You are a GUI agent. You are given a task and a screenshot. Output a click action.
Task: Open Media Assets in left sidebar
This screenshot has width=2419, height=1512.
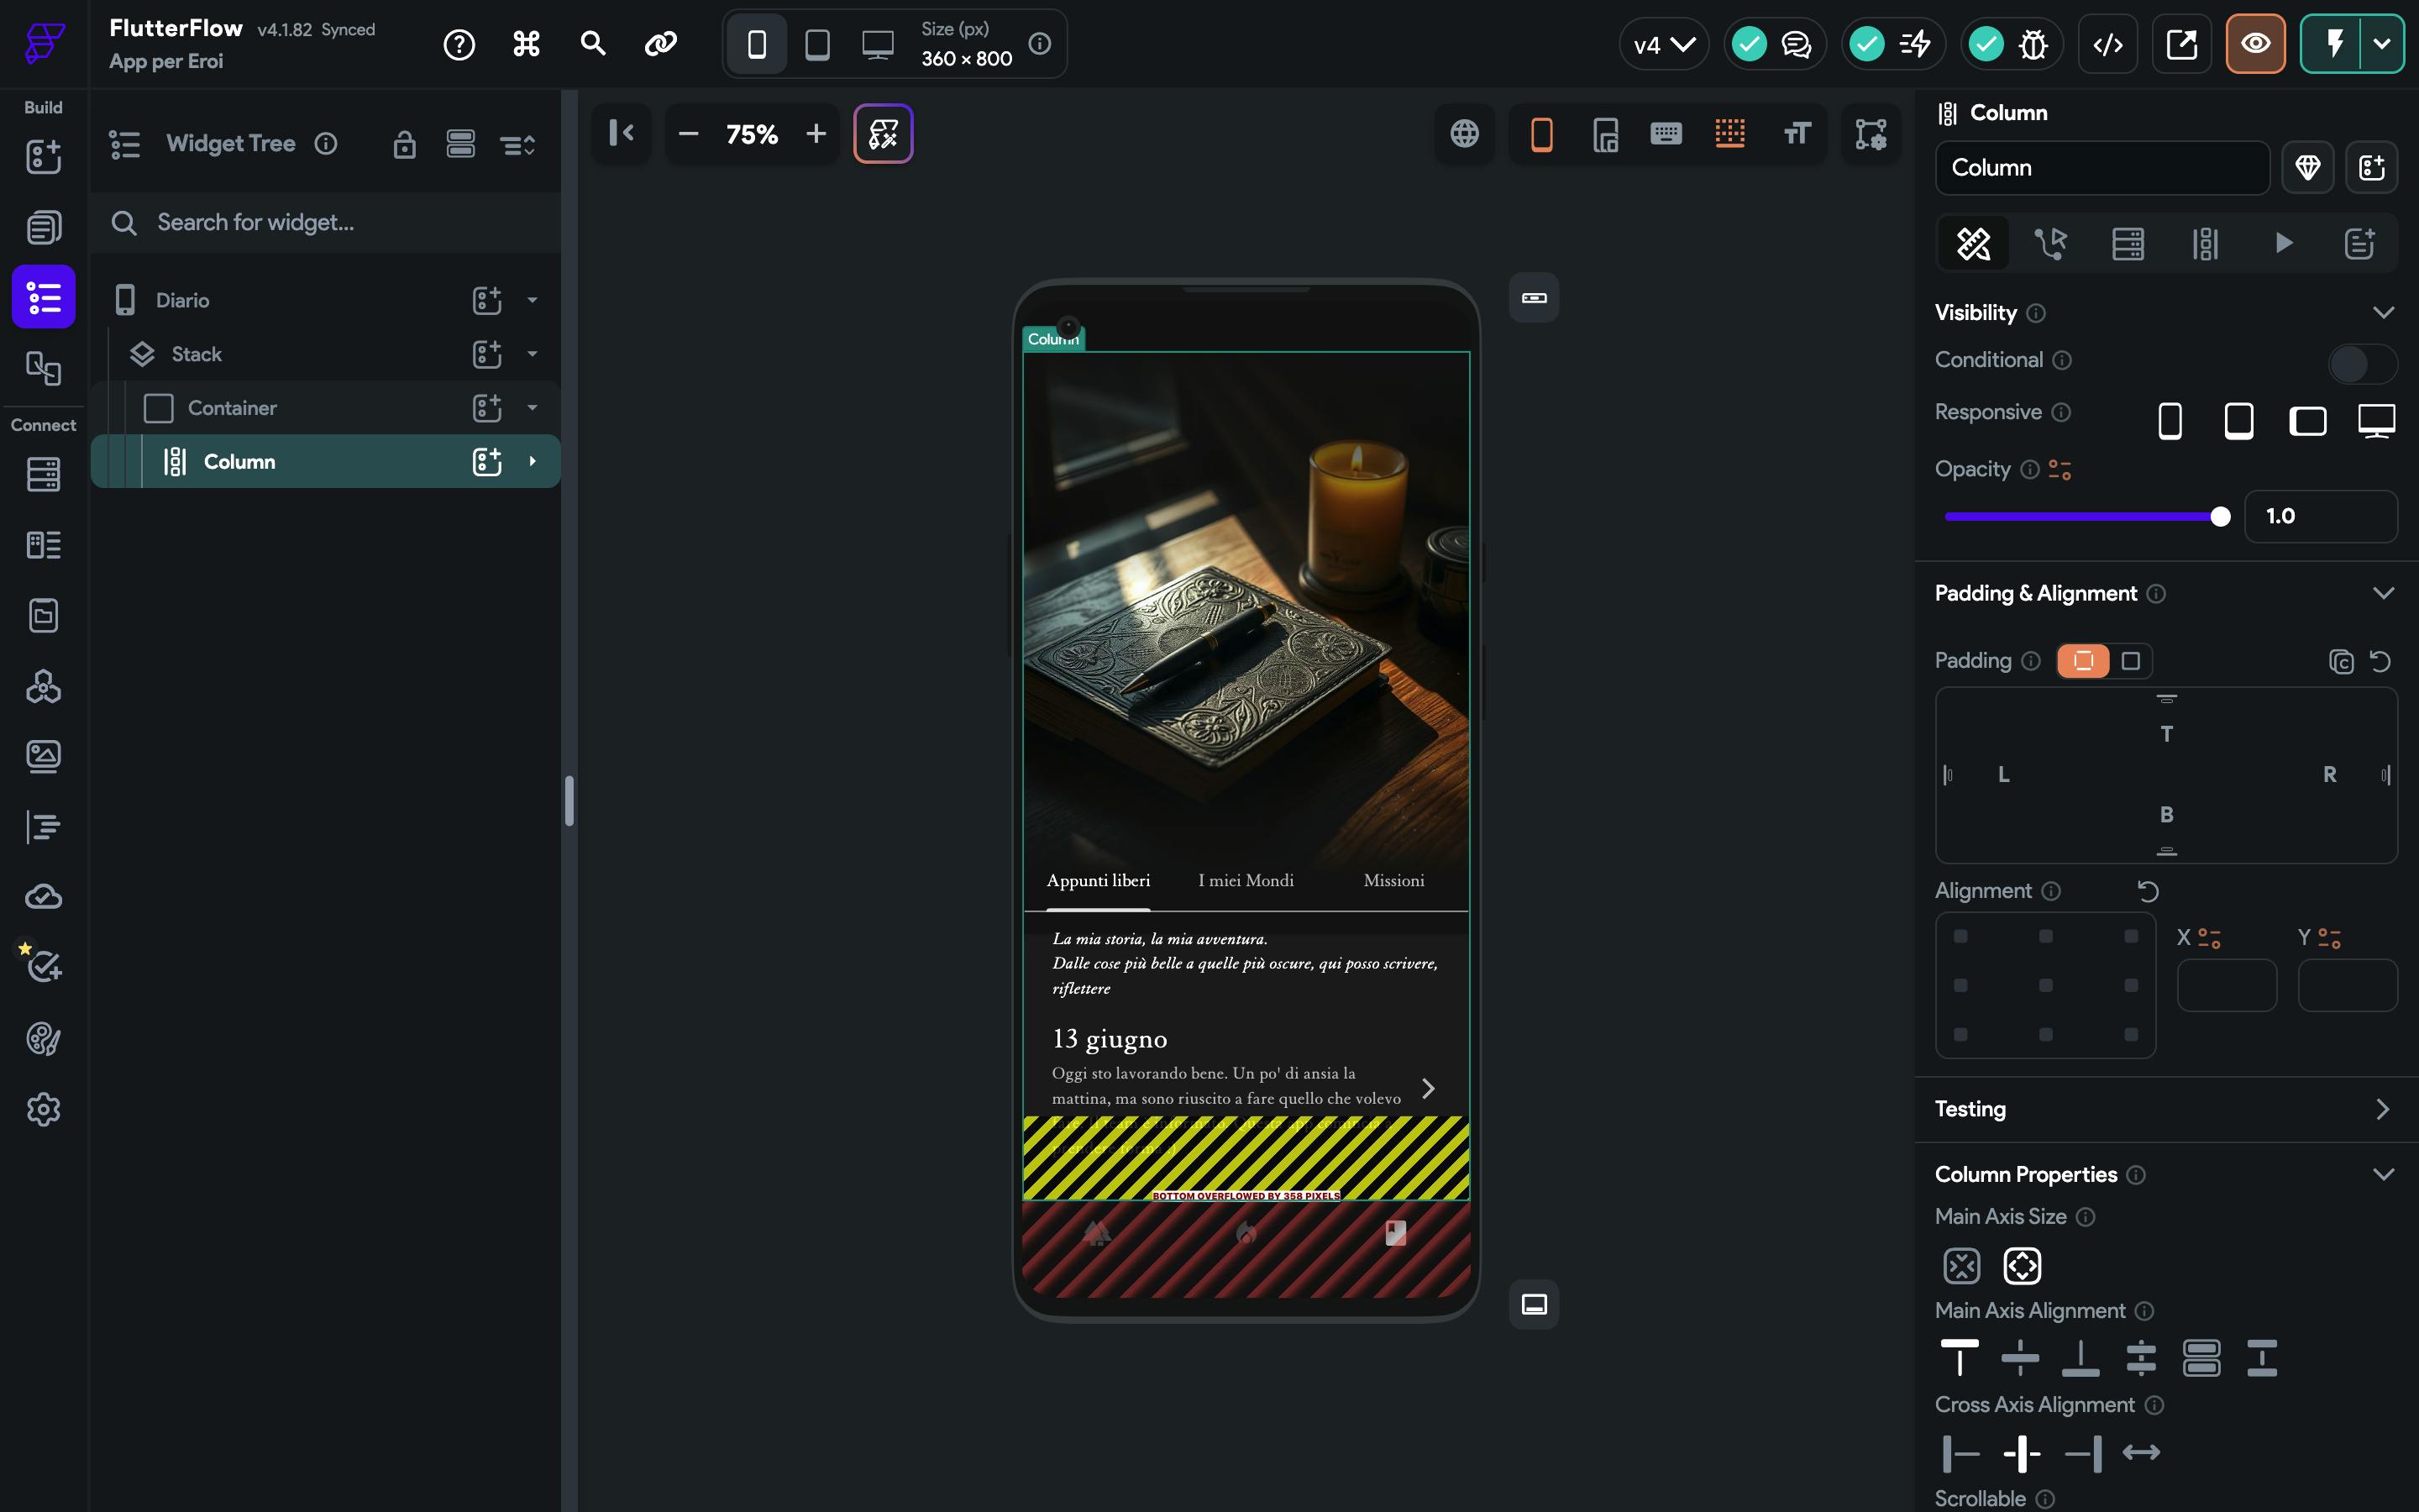click(x=43, y=756)
